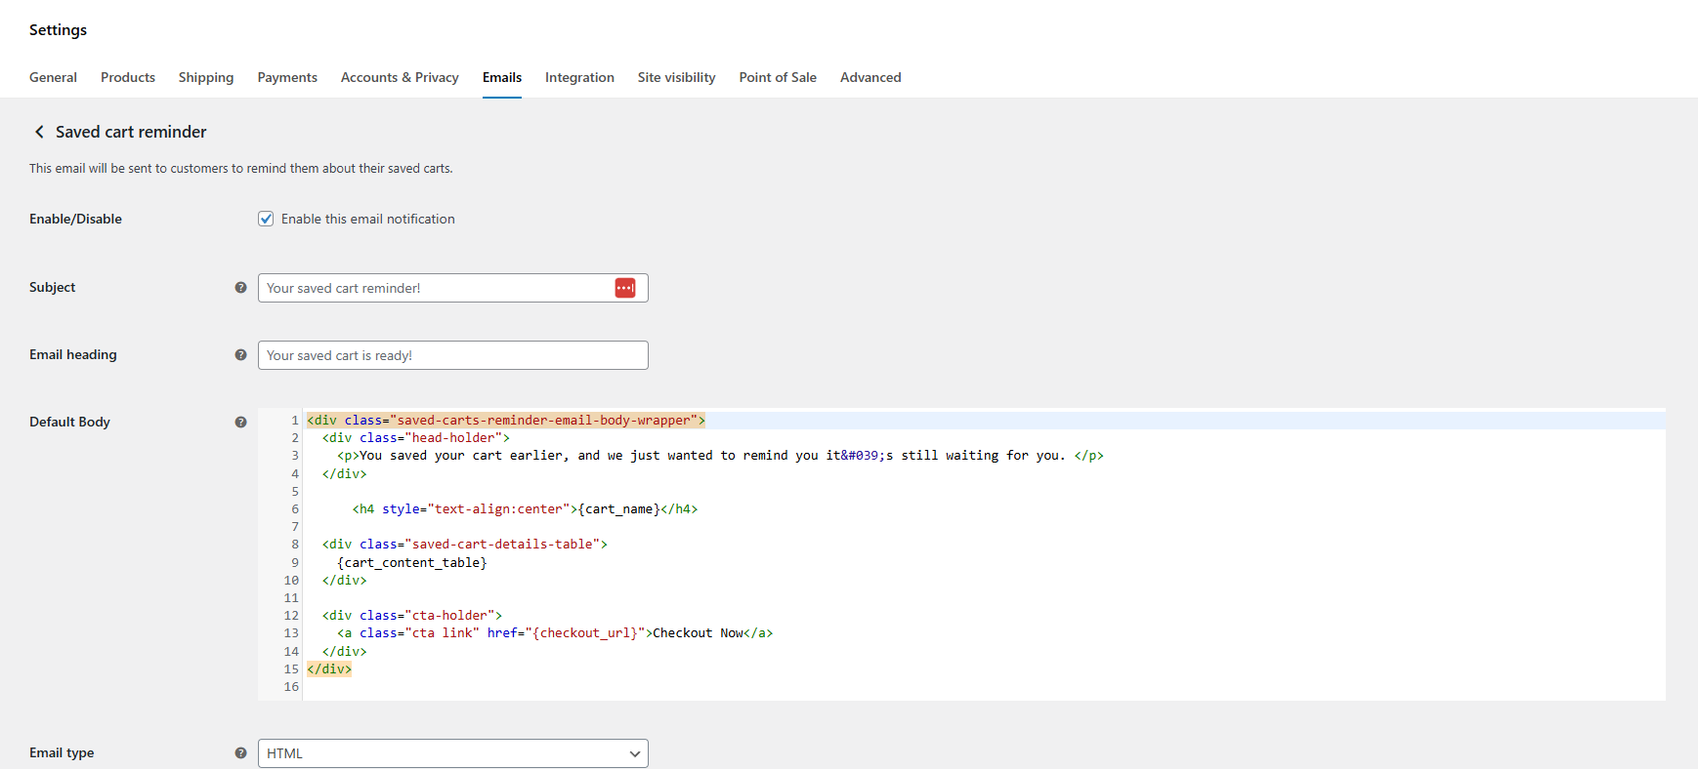Click the help icon next to Subject

(240, 288)
